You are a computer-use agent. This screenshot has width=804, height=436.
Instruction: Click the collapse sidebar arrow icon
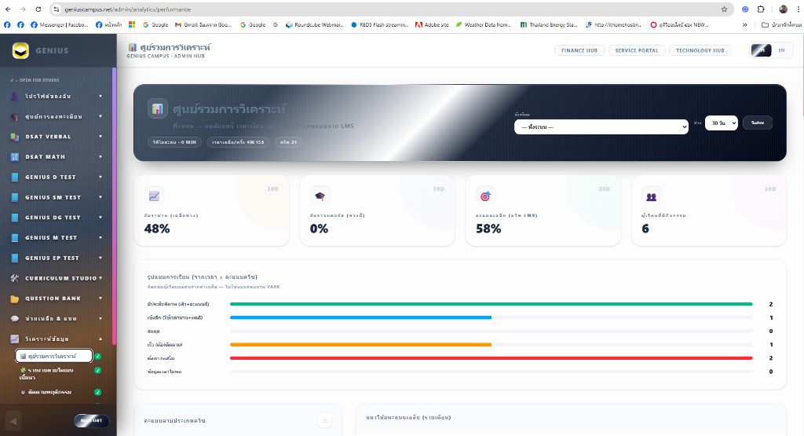click(13, 421)
